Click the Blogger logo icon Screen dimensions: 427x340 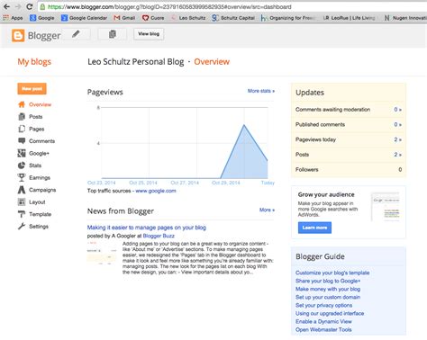[x=18, y=35]
